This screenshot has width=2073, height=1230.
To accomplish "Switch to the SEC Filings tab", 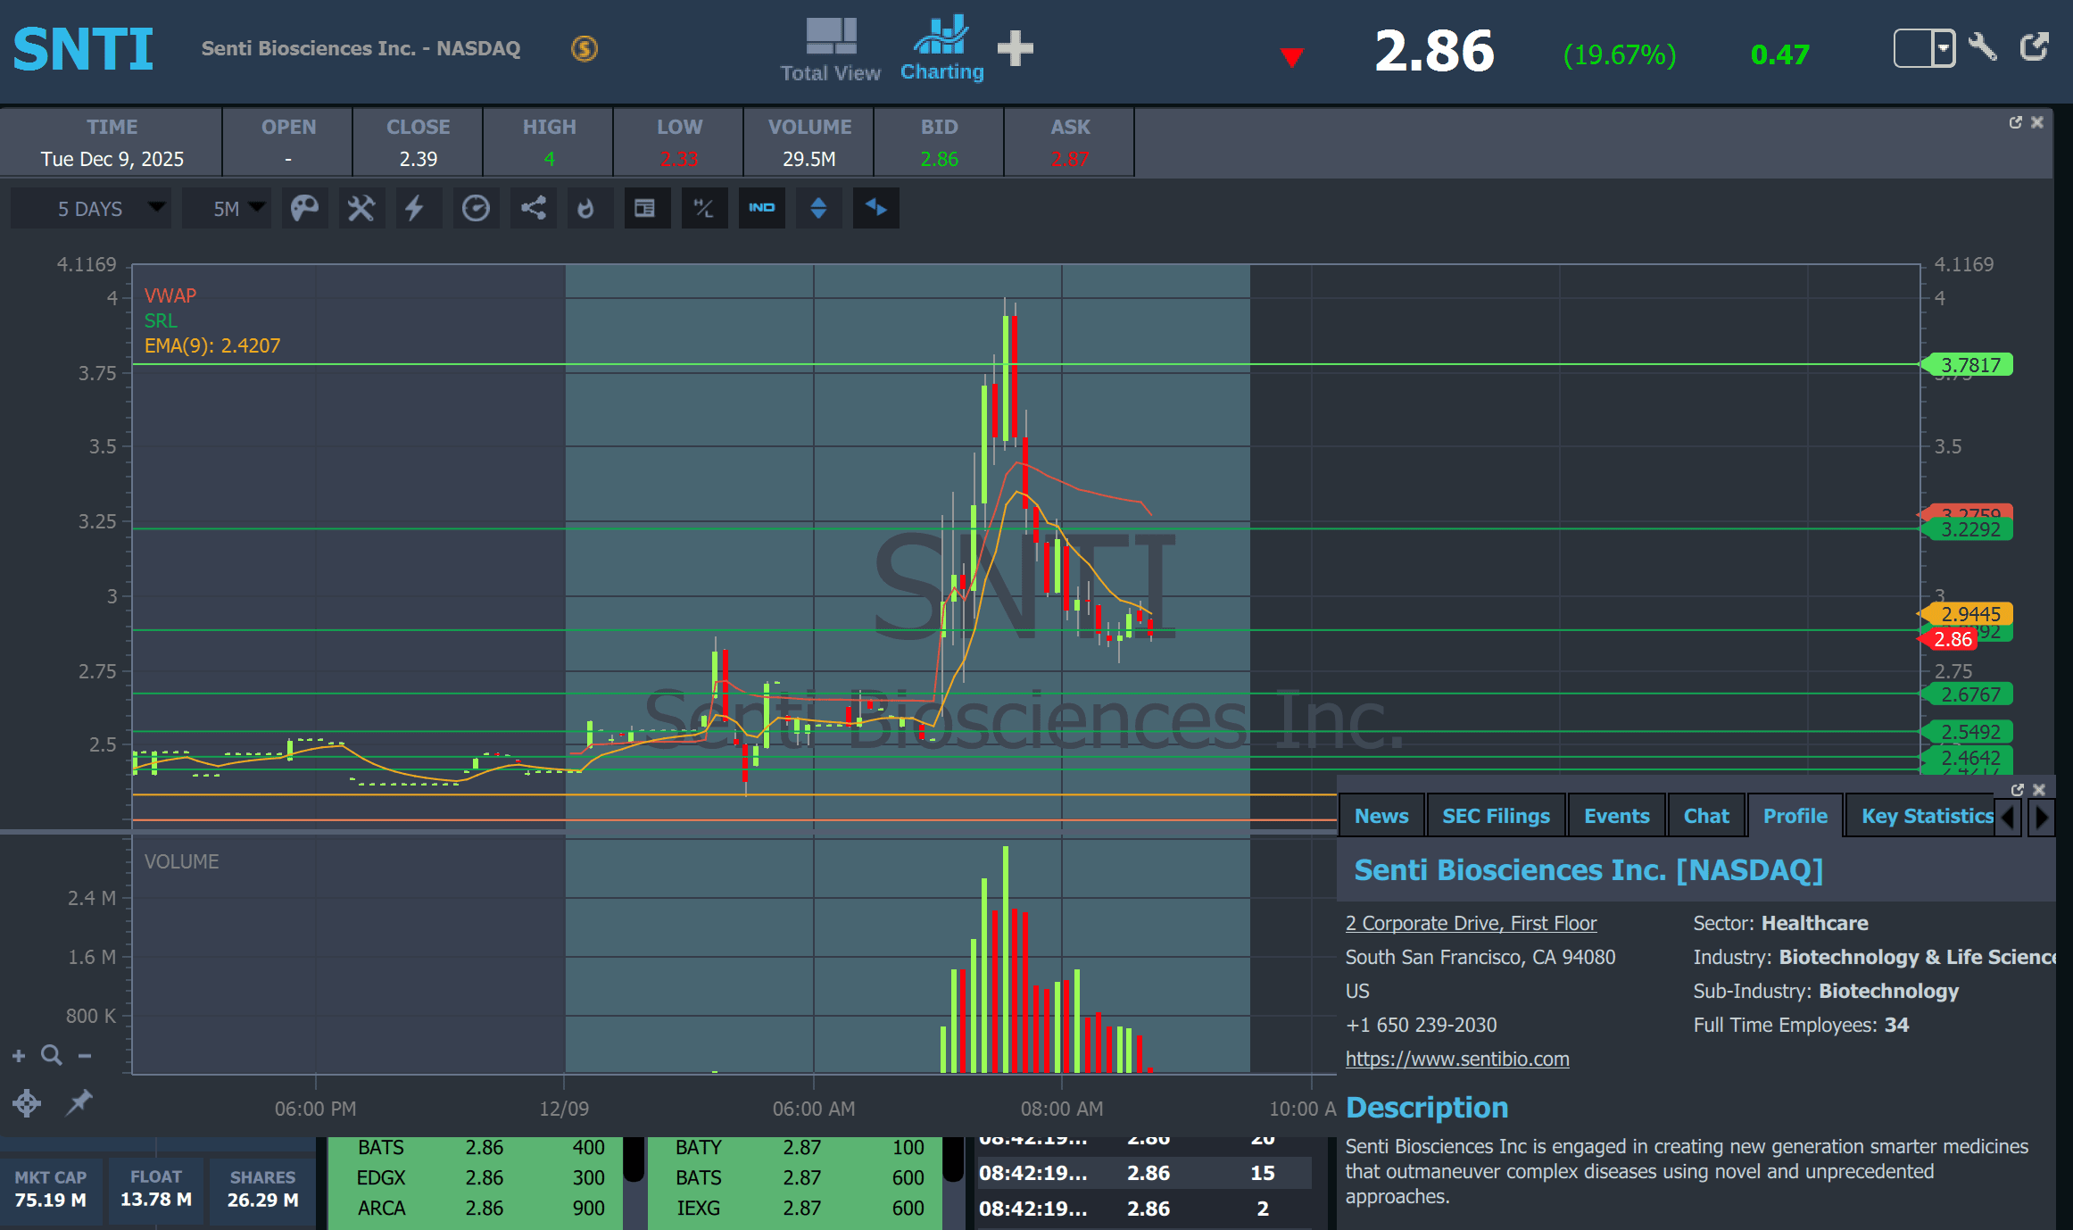I will (x=1496, y=816).
